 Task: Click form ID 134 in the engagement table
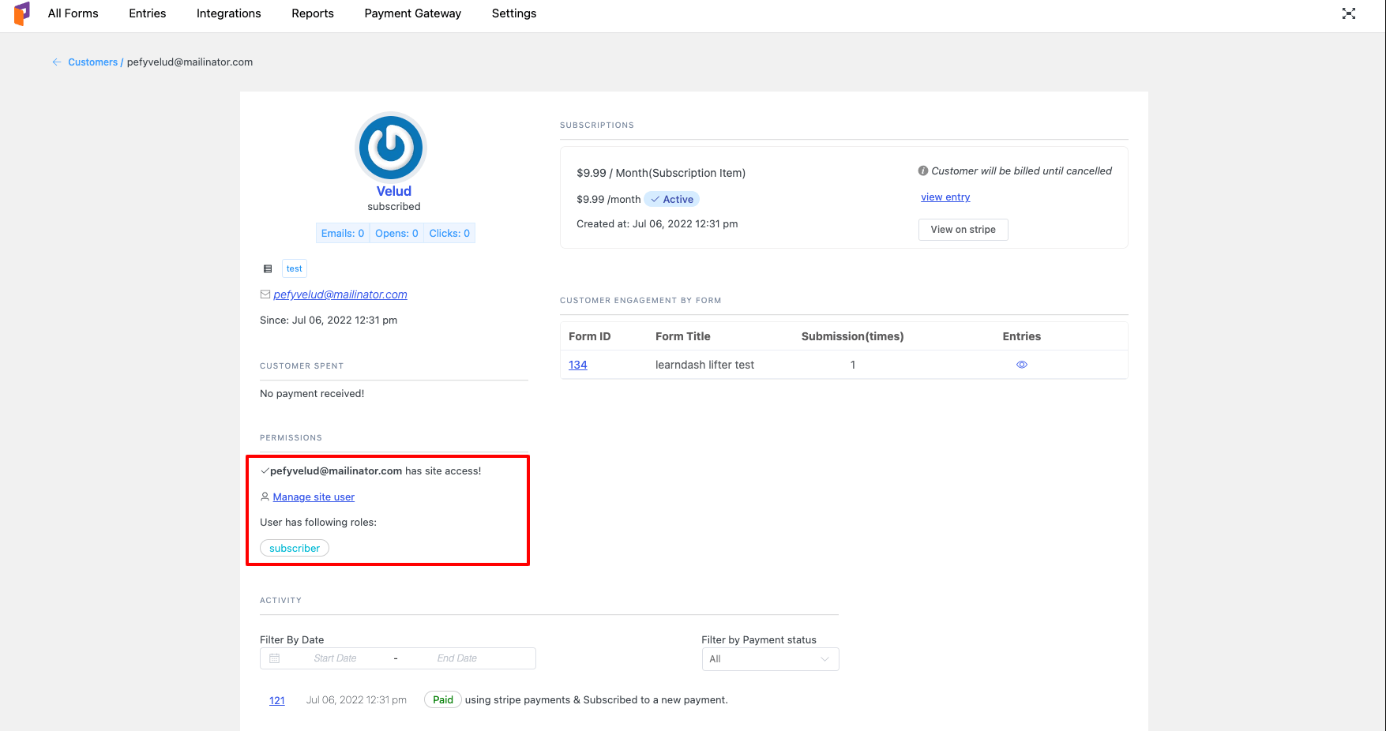click(x=577, y=364)
